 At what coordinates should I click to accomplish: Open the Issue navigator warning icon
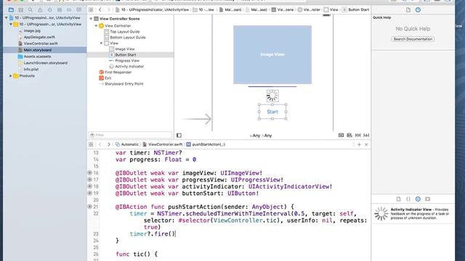[x=40, y=9]
